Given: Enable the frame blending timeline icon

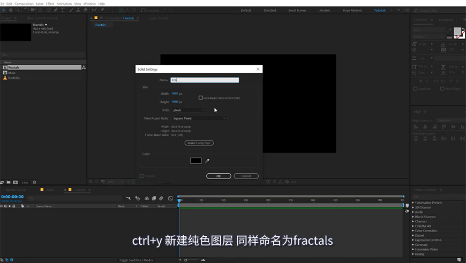Looking at the screenshot, I should (154, 198).
